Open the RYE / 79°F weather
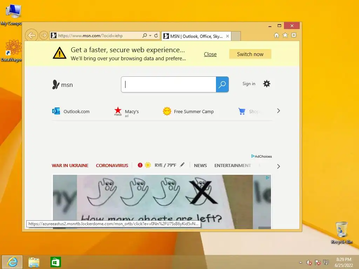The width and height of the screenshot is (359, 269). (165, 165)
